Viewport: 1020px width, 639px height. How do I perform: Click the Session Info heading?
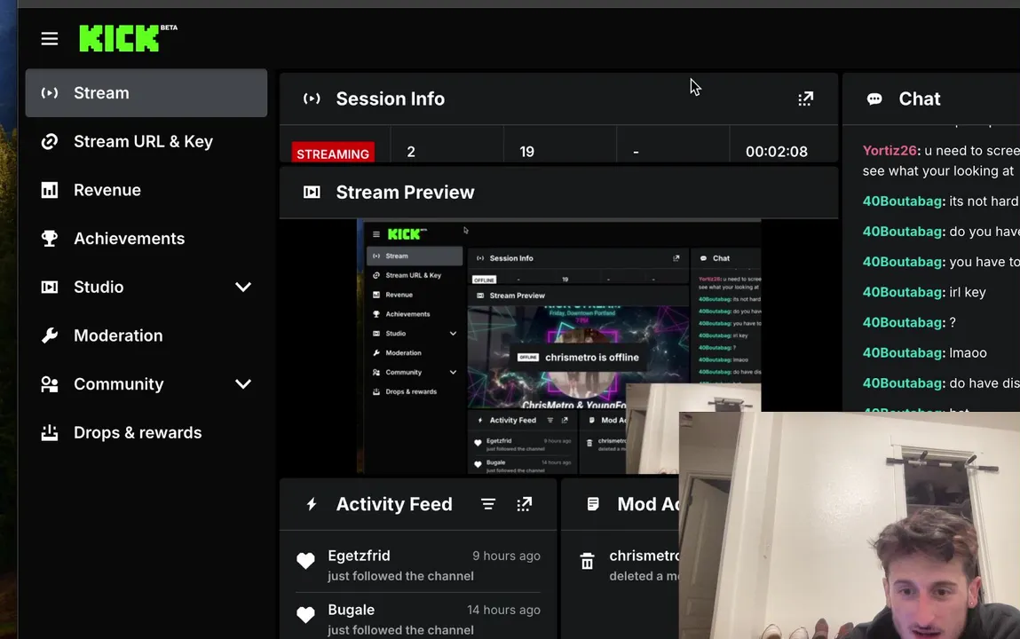click(x=391, y=99)
